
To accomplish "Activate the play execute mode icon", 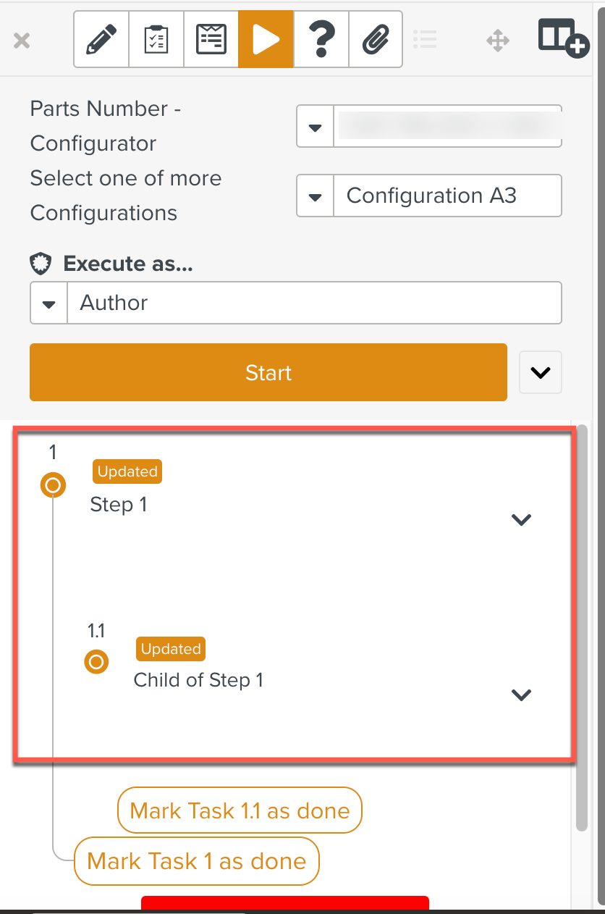I will (266, 40).
